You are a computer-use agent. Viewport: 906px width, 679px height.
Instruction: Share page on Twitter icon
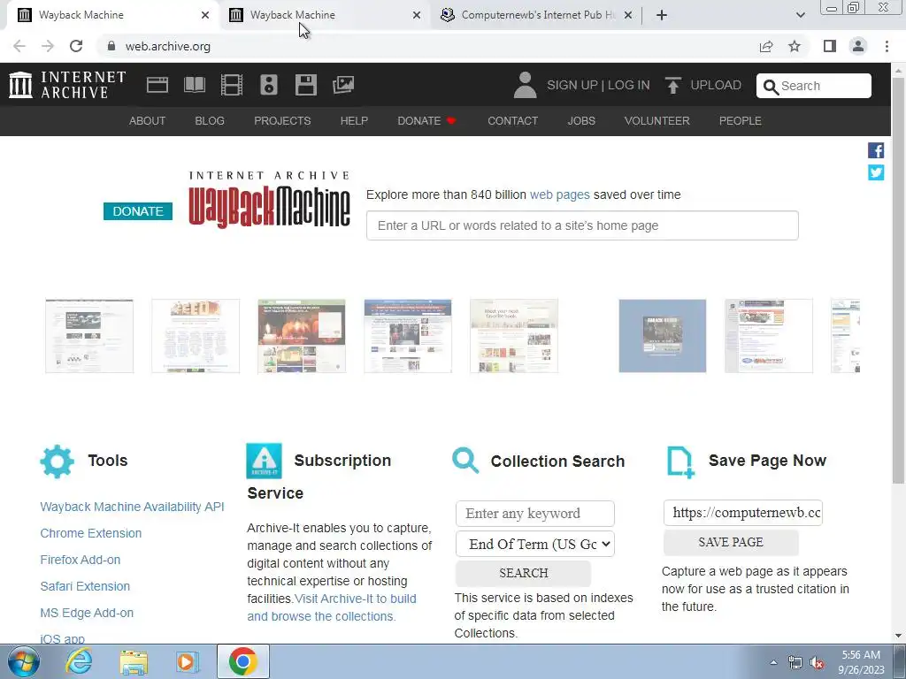[876, 172]
